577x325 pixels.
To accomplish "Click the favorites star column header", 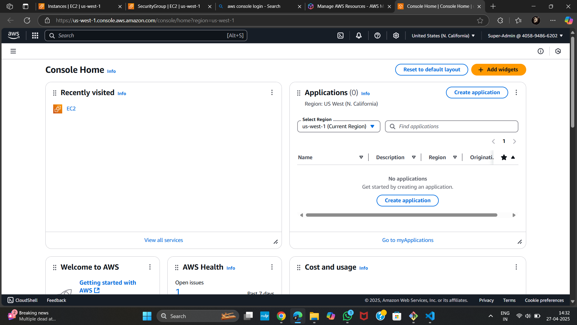I will 504,157.
